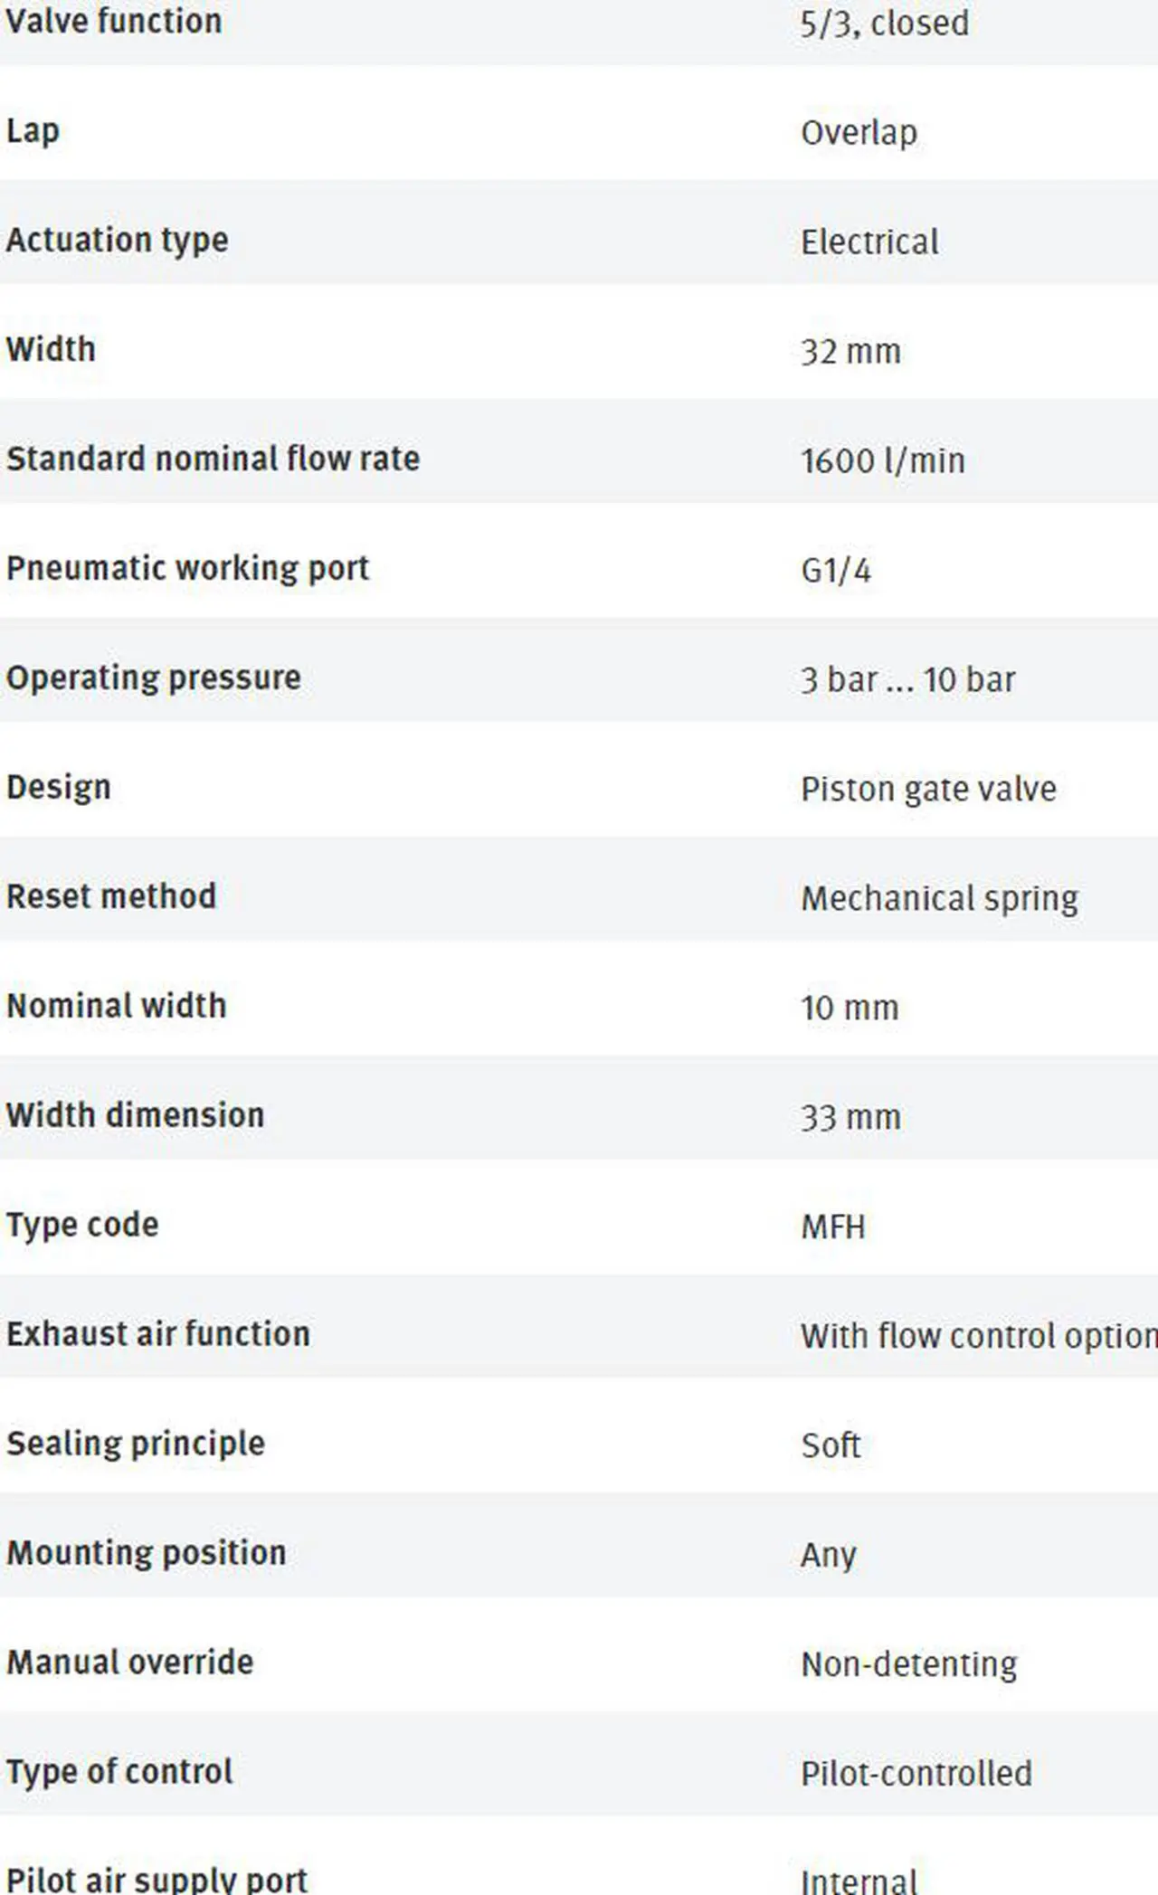The width and height of the screenshot is (1158, 1895).
Task: Select the Piston gate valve text
Action: pyautogui.click(x=928, y=790)
